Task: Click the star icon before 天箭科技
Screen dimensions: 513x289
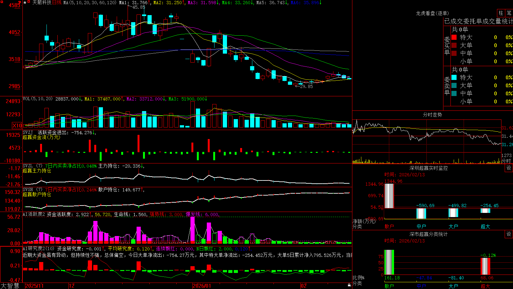Action: 25,3
